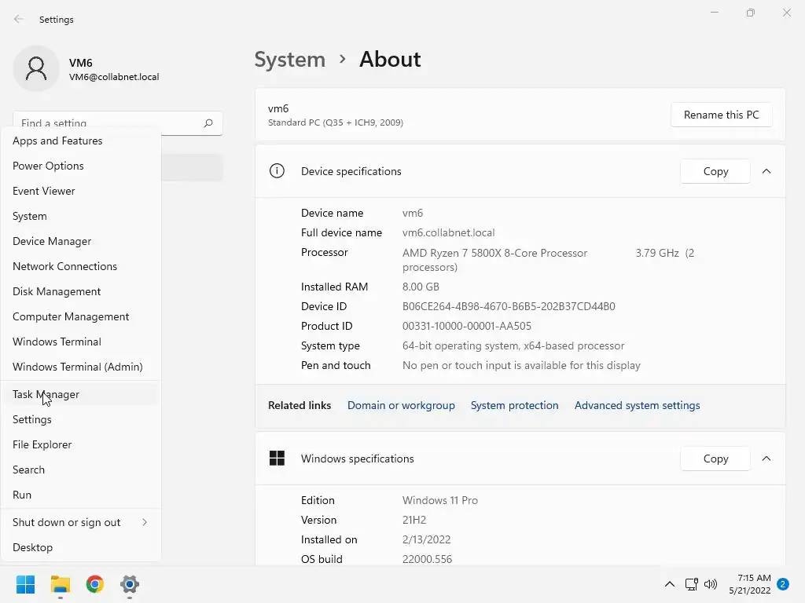Viewport: 805px width, 603px height.
Task: Open Computer Management entry
Action: [81, 316]
